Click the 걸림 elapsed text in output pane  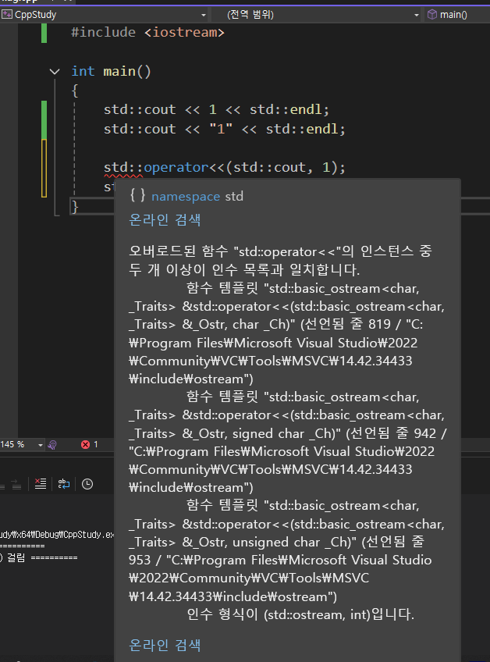pyautogui.click(x=16, y=557)
